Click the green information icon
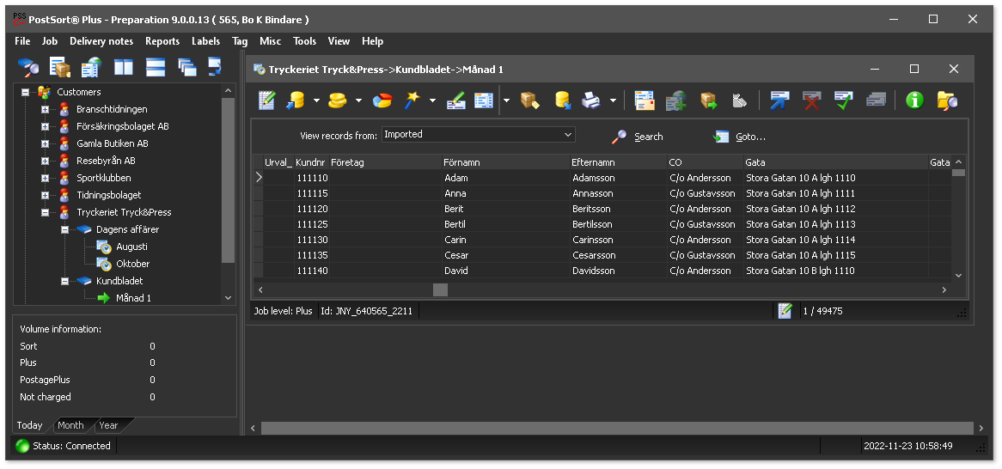Viewport: 1002px width, 469px height. click(x=914, y=100)
